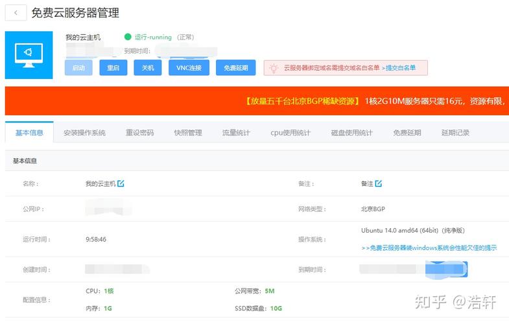Edit the 备注 remark pencil icon
Image resolution: width=509 pixels, height=324 pixels.
[379, 183]
